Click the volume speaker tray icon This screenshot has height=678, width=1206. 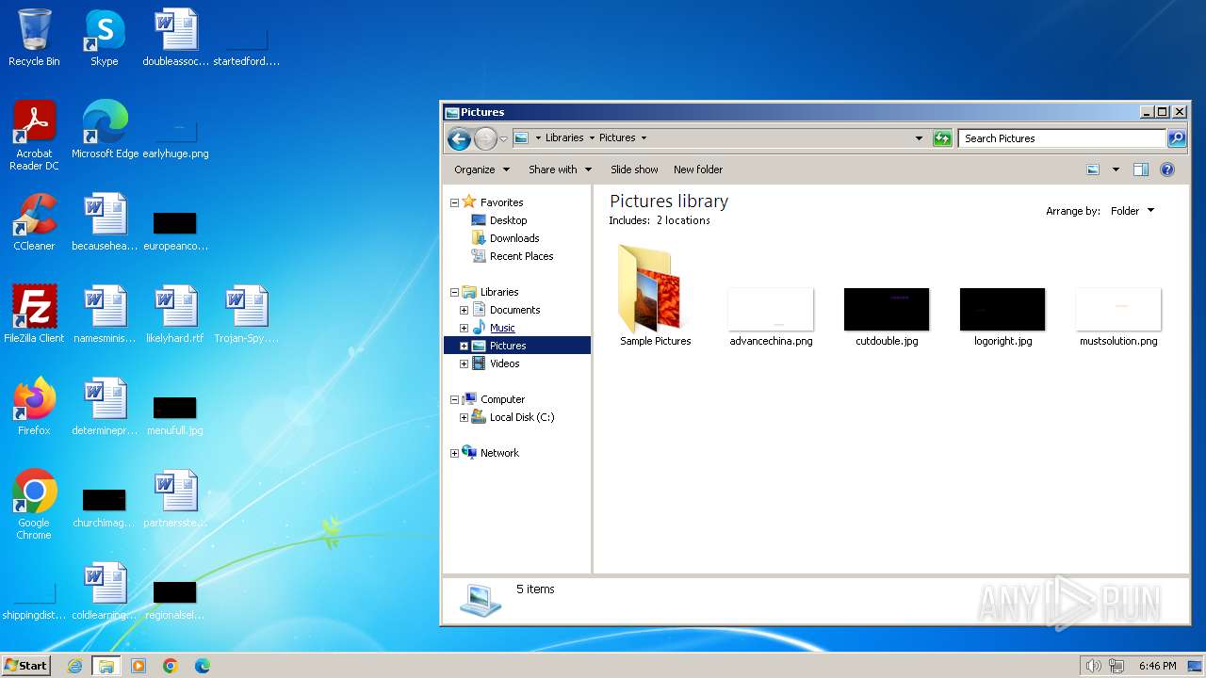[1093, 666]
